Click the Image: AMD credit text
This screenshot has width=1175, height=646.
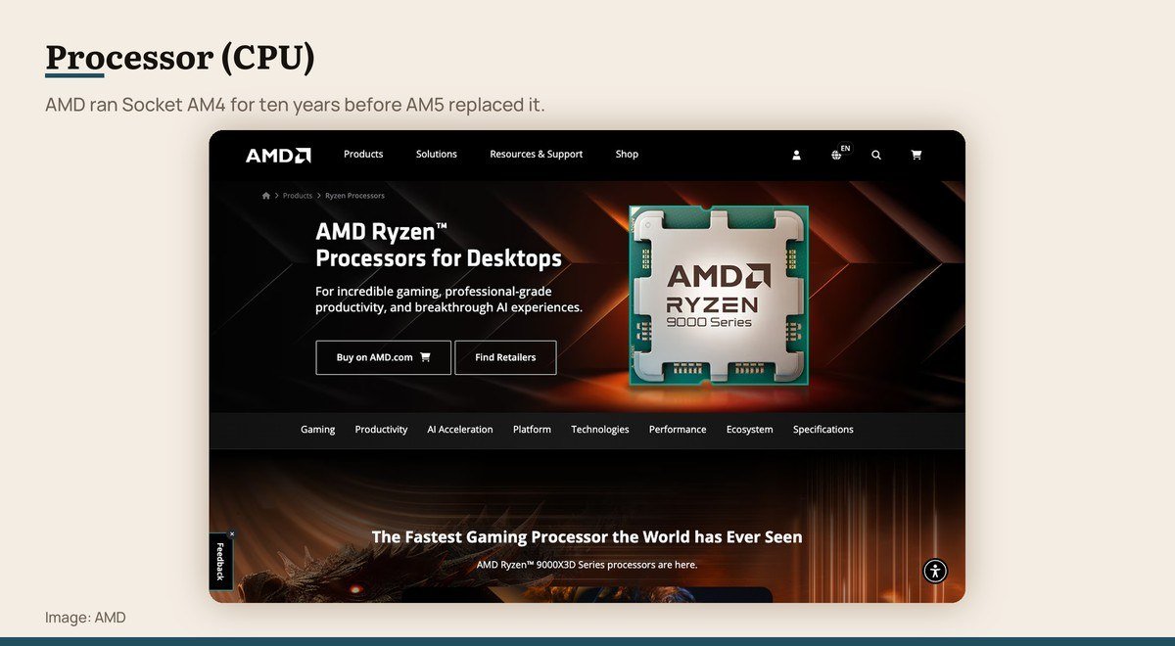[x=85, y=618]
